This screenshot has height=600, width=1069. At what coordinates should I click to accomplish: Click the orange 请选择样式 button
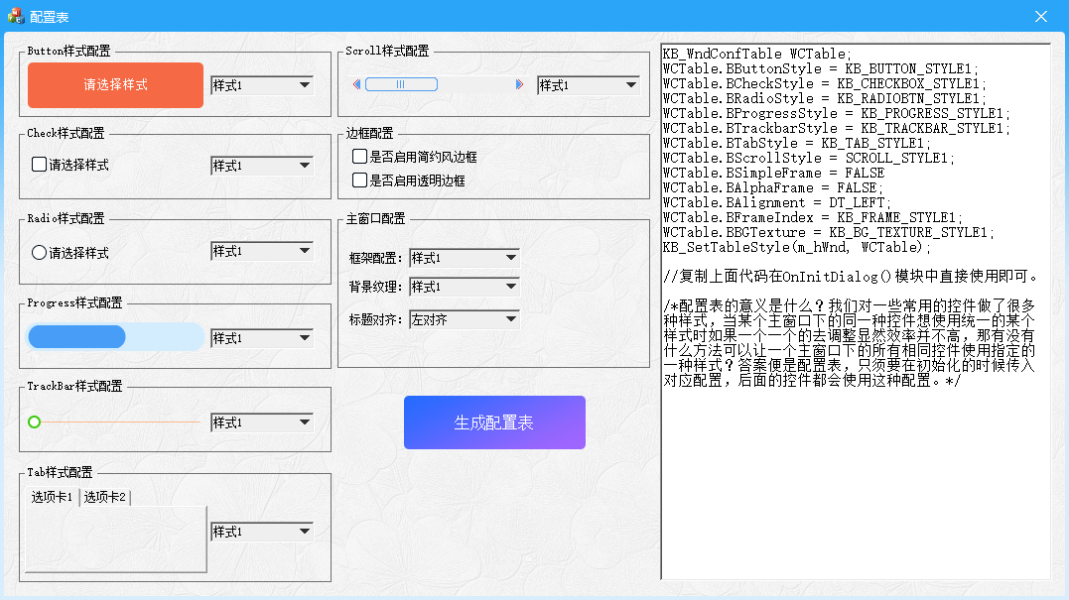115,85
